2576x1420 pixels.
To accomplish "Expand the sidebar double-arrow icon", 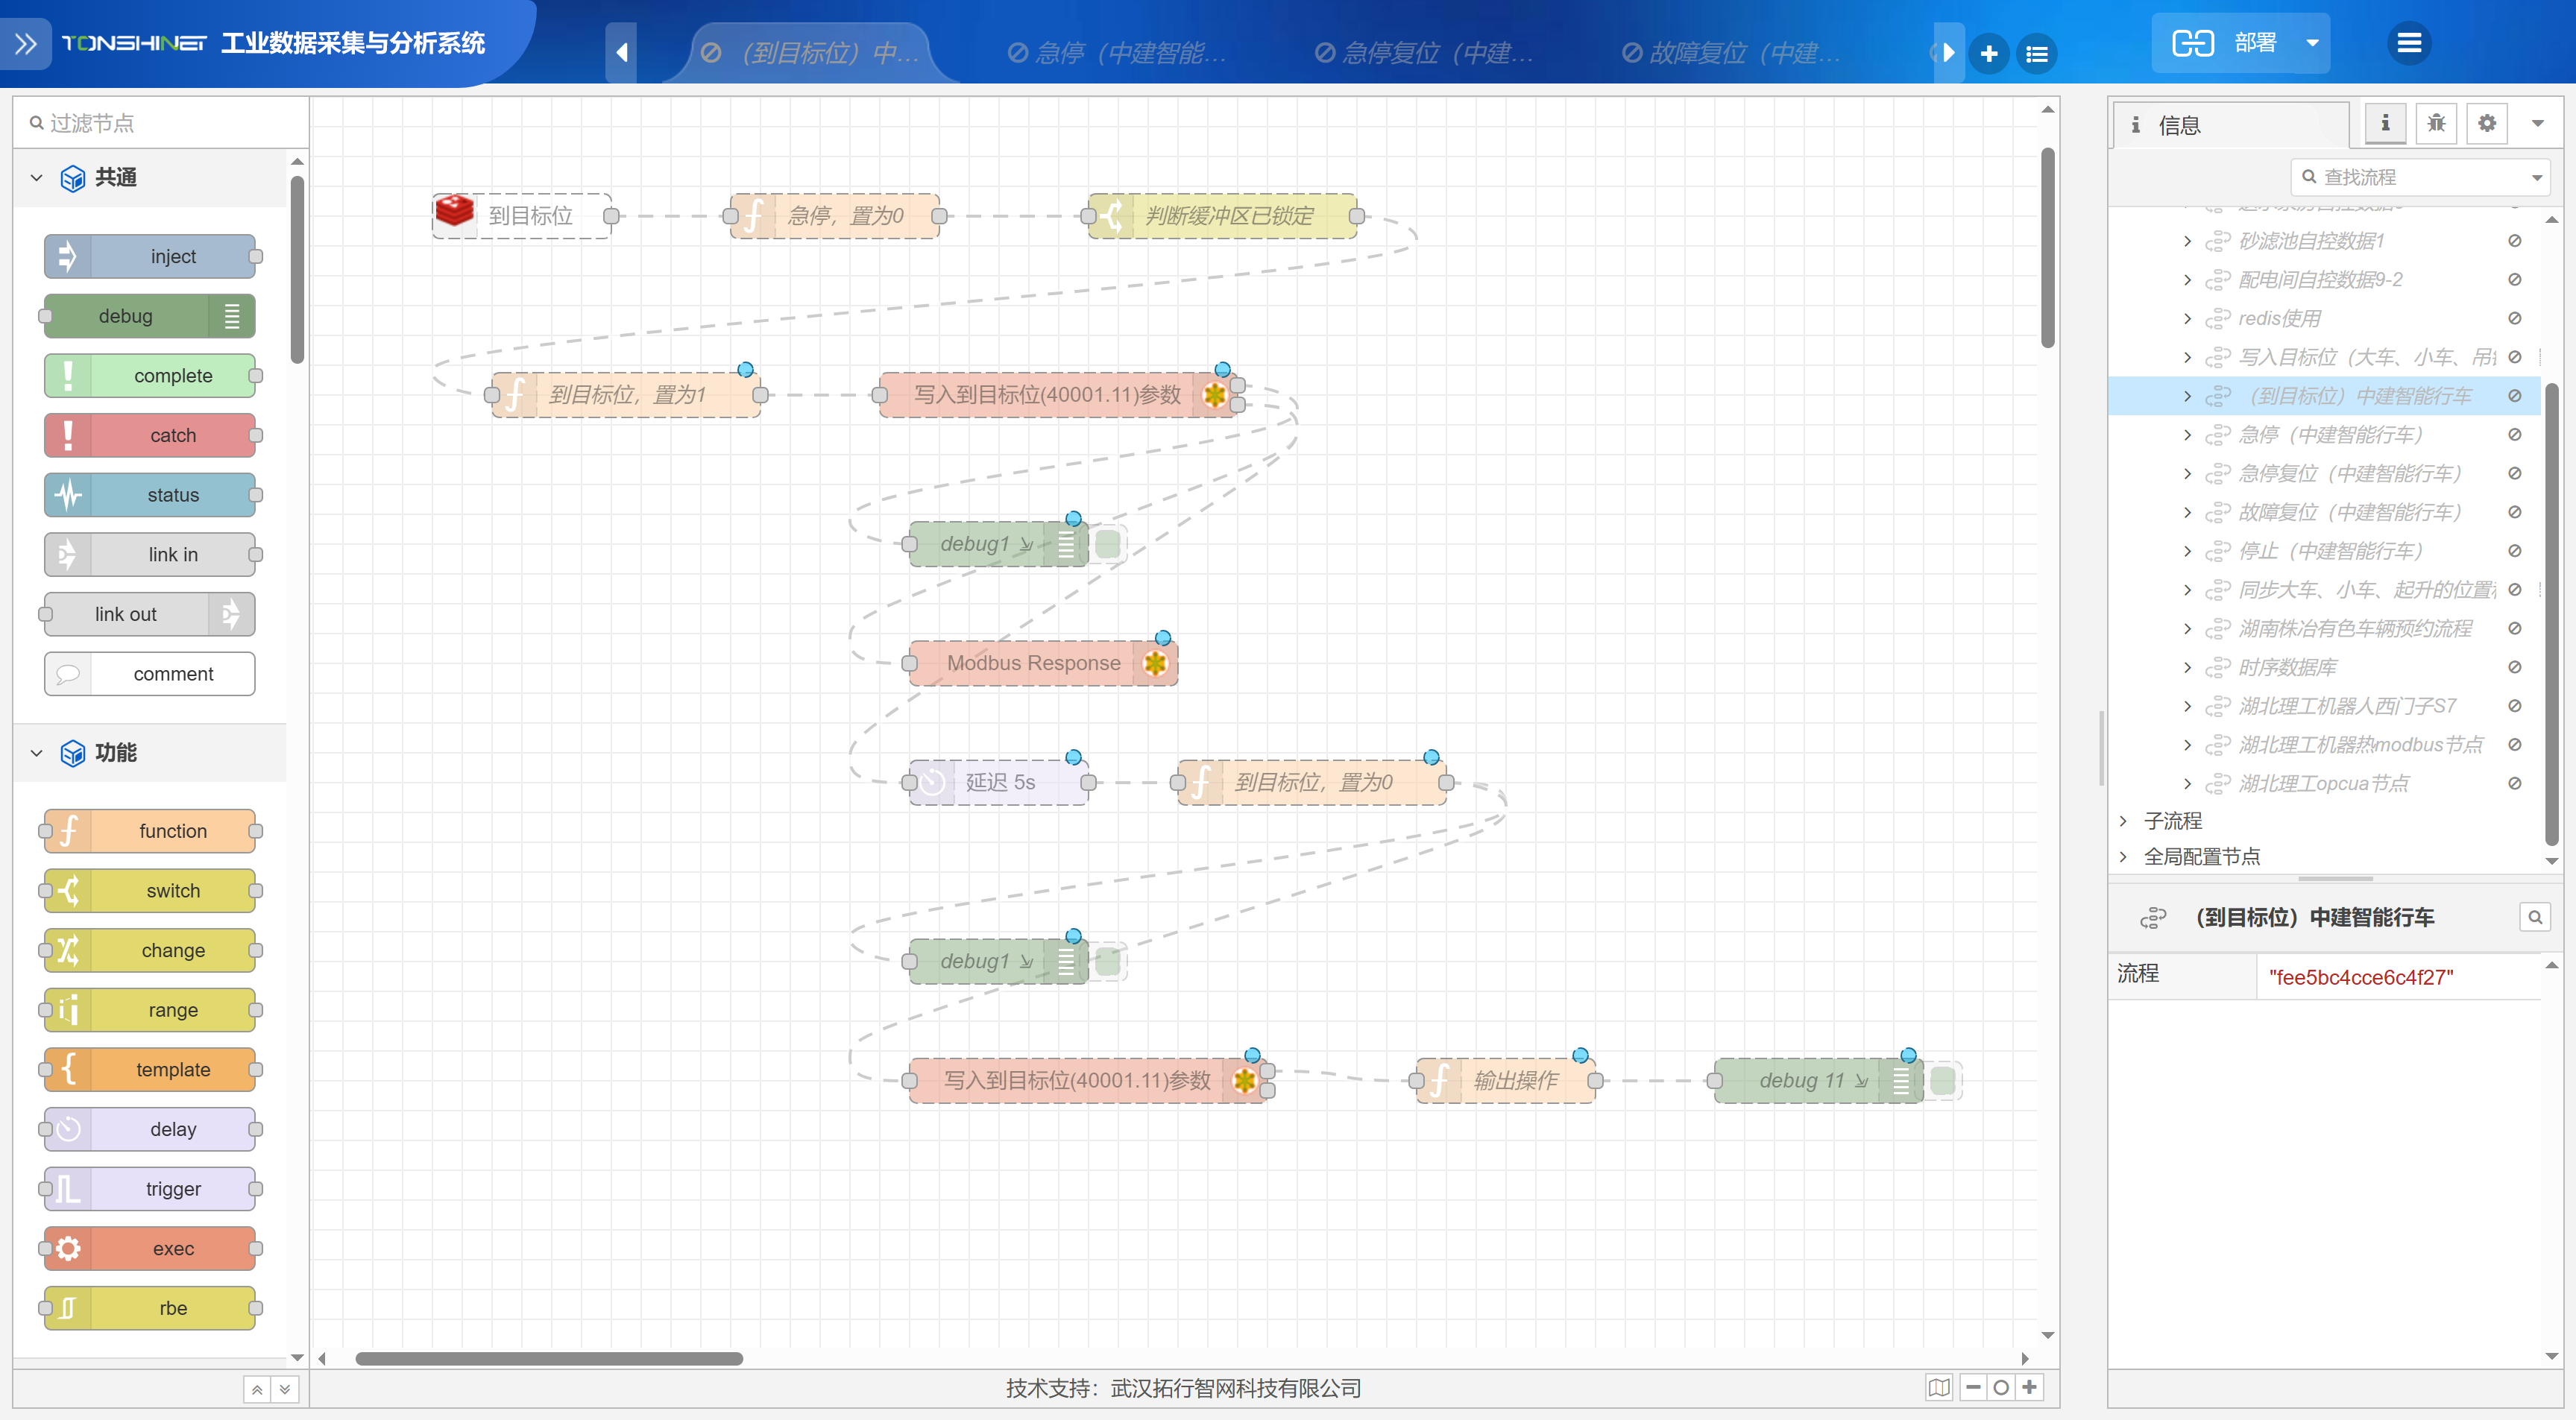I will [26, 43].
